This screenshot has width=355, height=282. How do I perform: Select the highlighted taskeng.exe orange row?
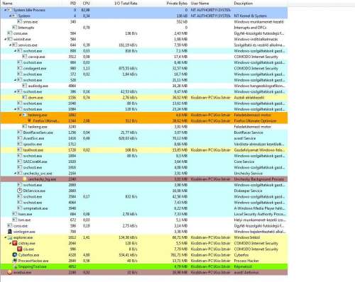point(144,115)
